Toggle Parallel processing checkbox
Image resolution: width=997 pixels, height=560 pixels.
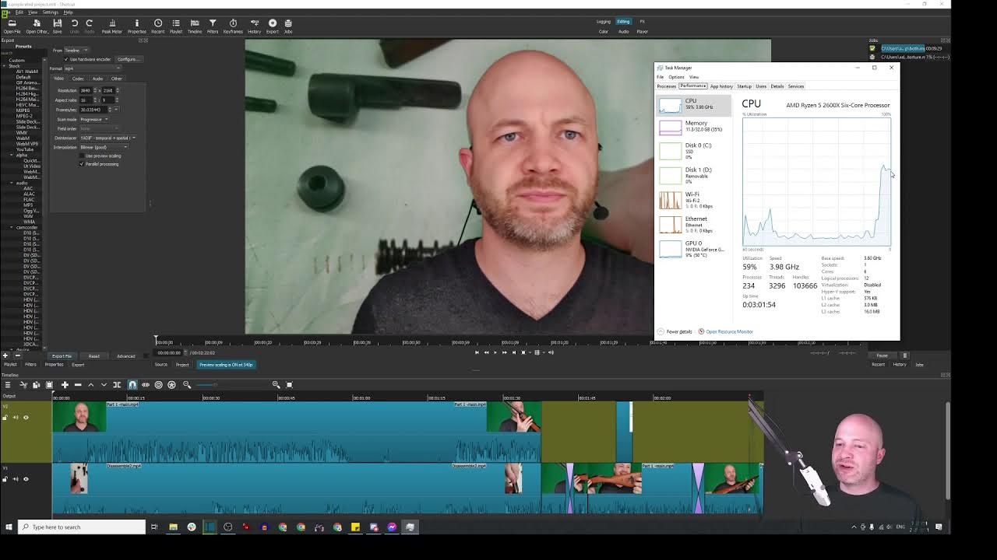[82, 164]
